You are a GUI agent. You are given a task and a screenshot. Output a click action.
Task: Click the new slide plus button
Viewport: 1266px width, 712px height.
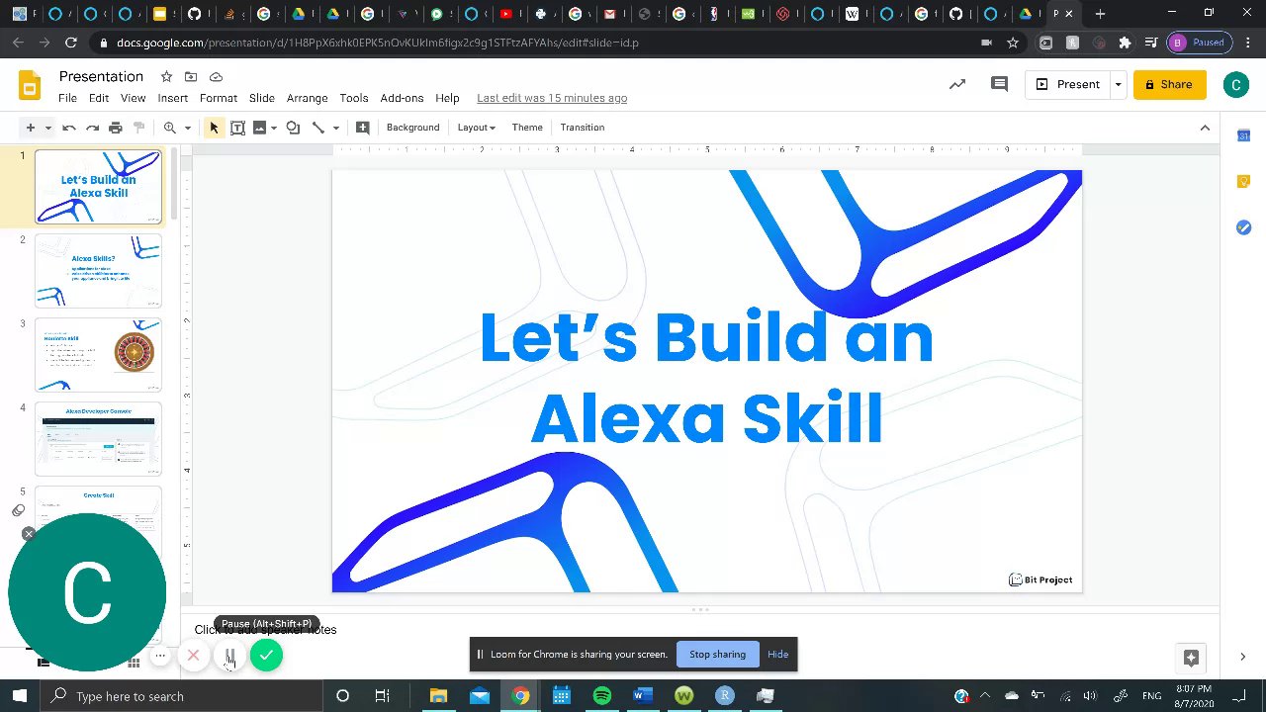coord(30,128)
